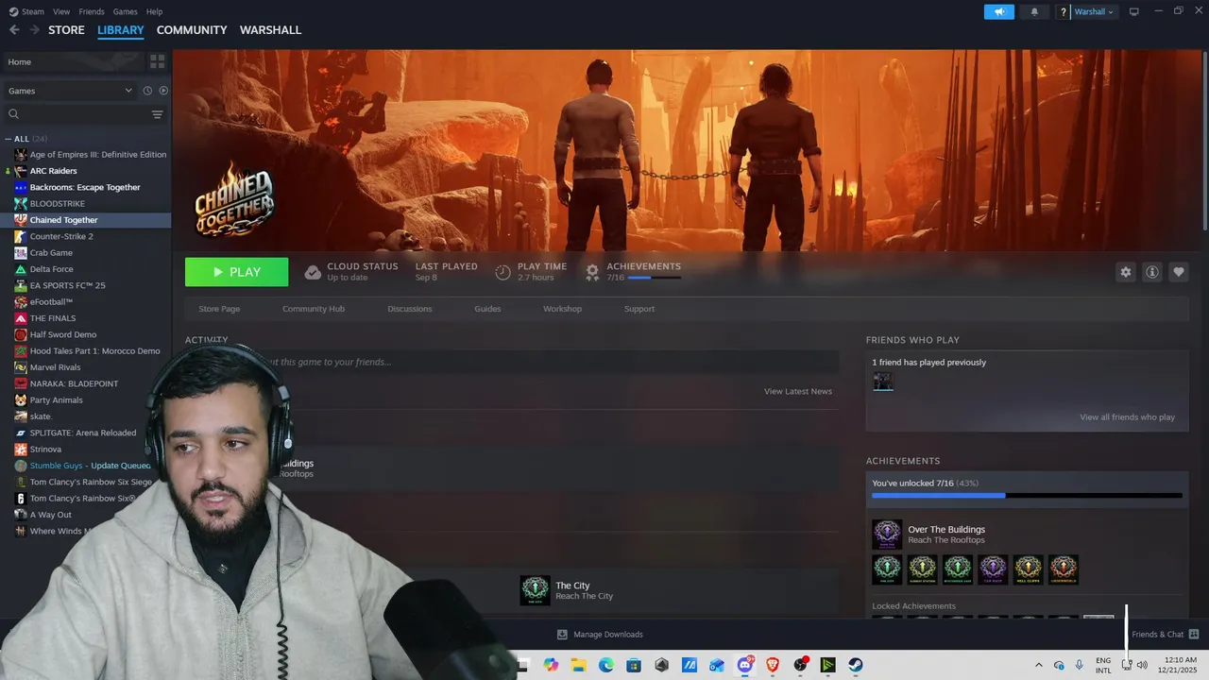This screenshot has height=680, width=1209.
Task: Open Discord from the taskbar
Action: tap(745, 665)
